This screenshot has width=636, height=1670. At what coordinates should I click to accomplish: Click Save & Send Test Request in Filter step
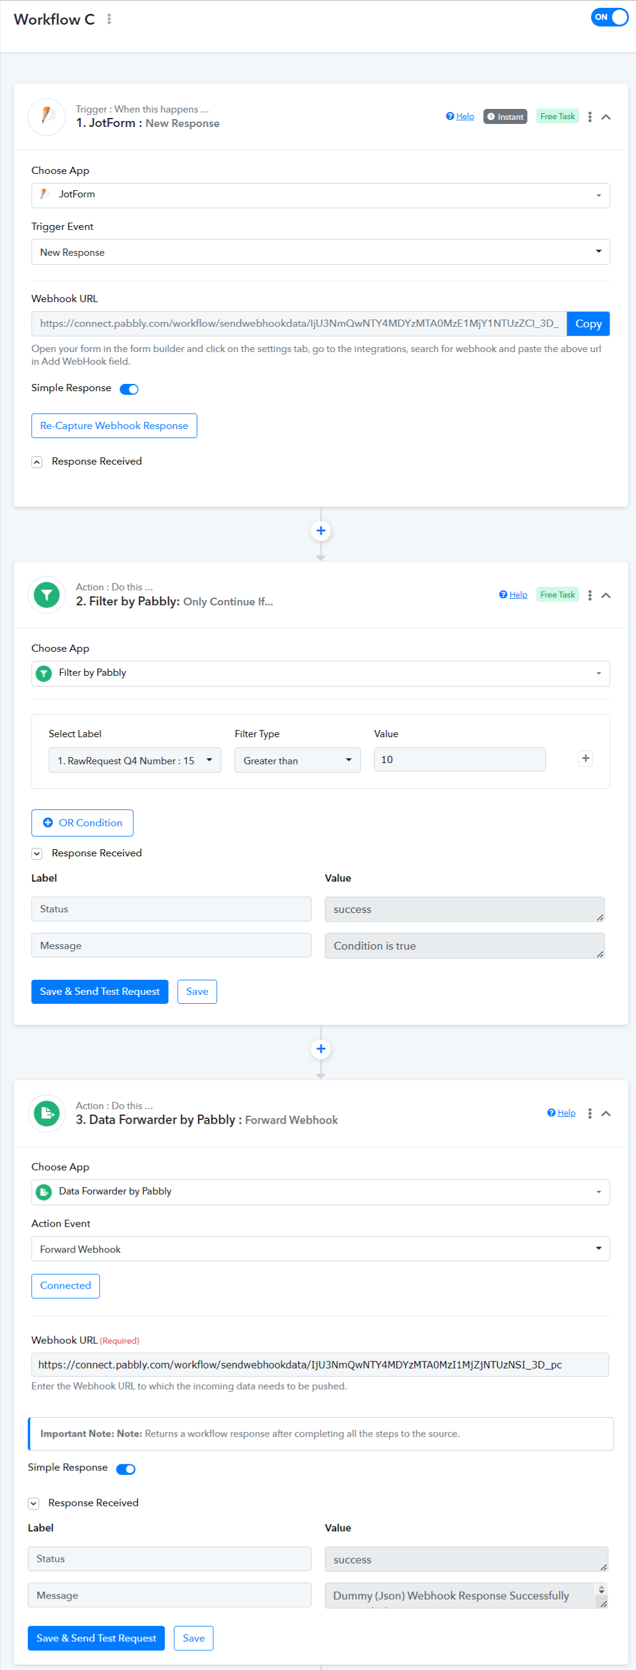(100, 992)
